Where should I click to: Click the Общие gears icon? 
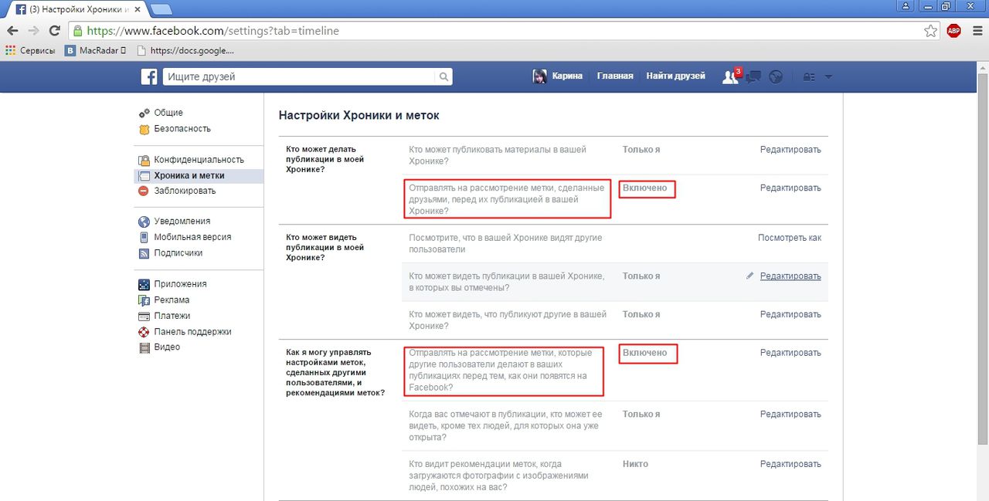pos(144,113)
